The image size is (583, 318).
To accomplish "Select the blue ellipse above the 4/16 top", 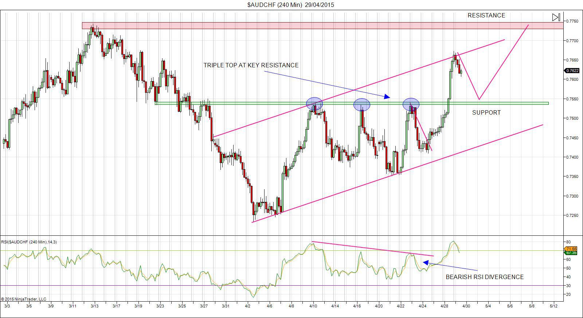I will point(362,105).
